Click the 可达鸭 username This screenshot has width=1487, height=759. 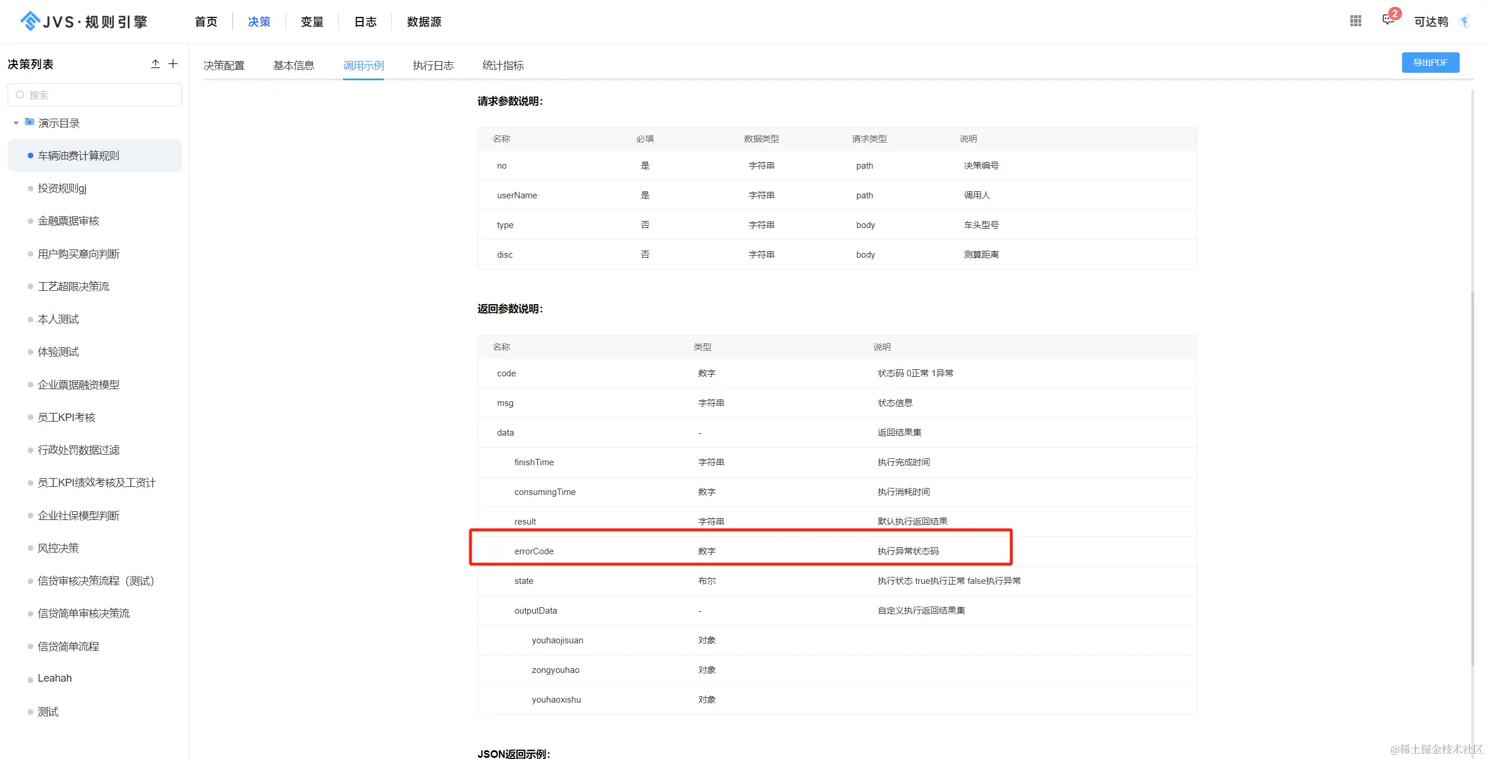point(1431,22)
